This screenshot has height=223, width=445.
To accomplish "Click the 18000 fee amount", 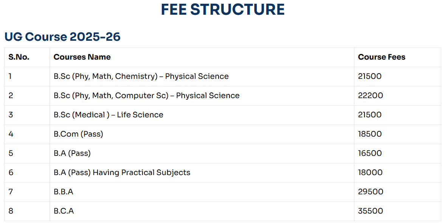I will coord(370,173).
